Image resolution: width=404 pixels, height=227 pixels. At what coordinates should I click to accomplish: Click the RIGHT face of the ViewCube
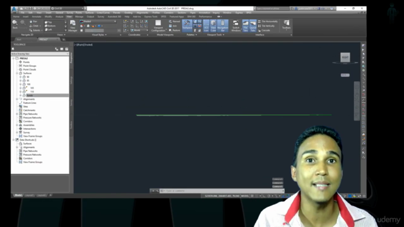pos(345,57)
